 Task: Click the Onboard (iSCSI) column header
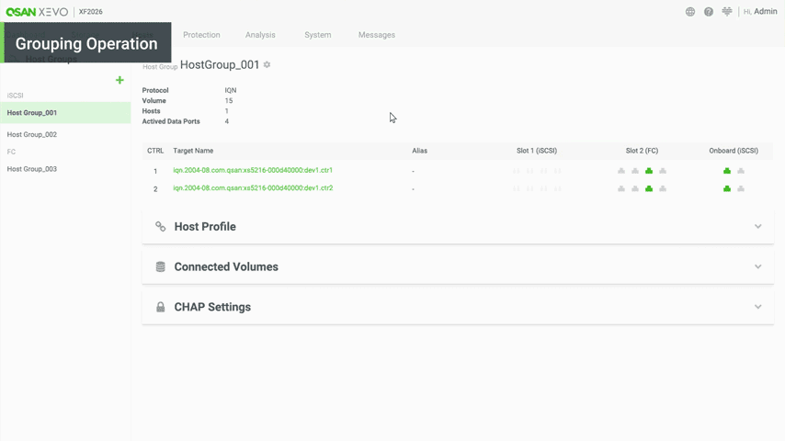(x=734, y=151)
